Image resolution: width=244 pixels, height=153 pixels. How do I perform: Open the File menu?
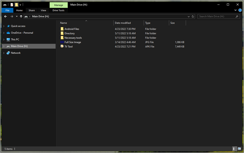point(7,10)
